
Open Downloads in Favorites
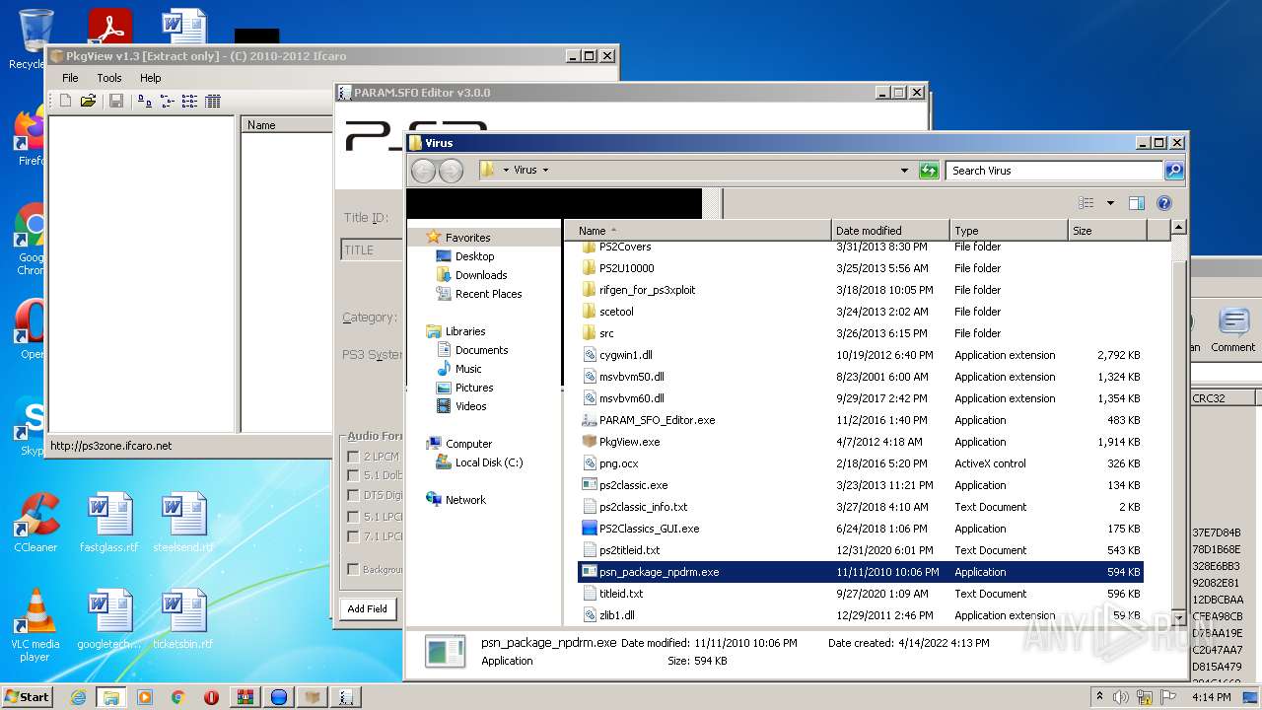[x=481, y=275]
